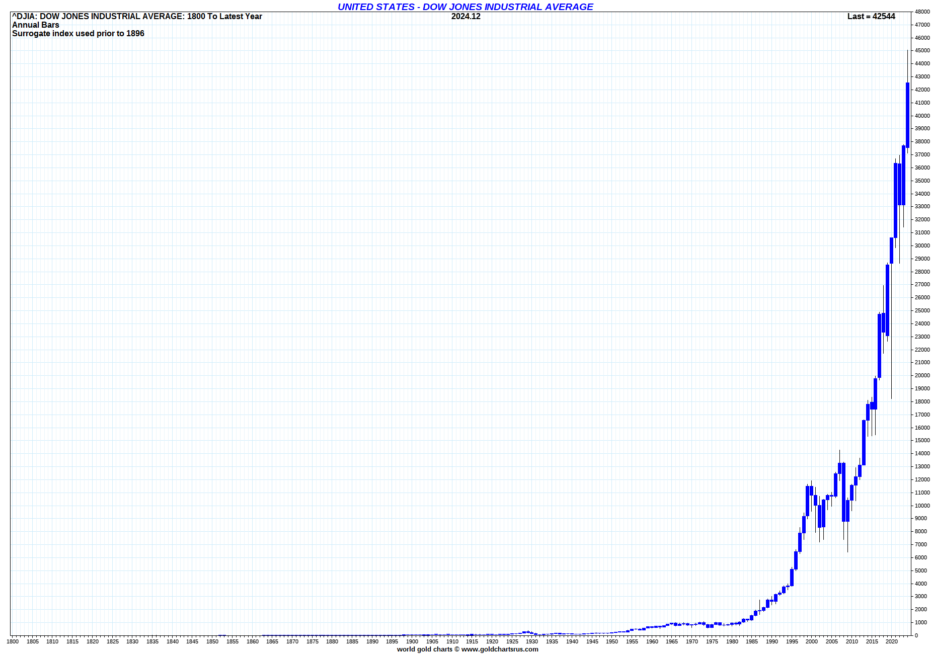
Task: Select the 20000 price-axis label
Action: (x=922, y=375)
